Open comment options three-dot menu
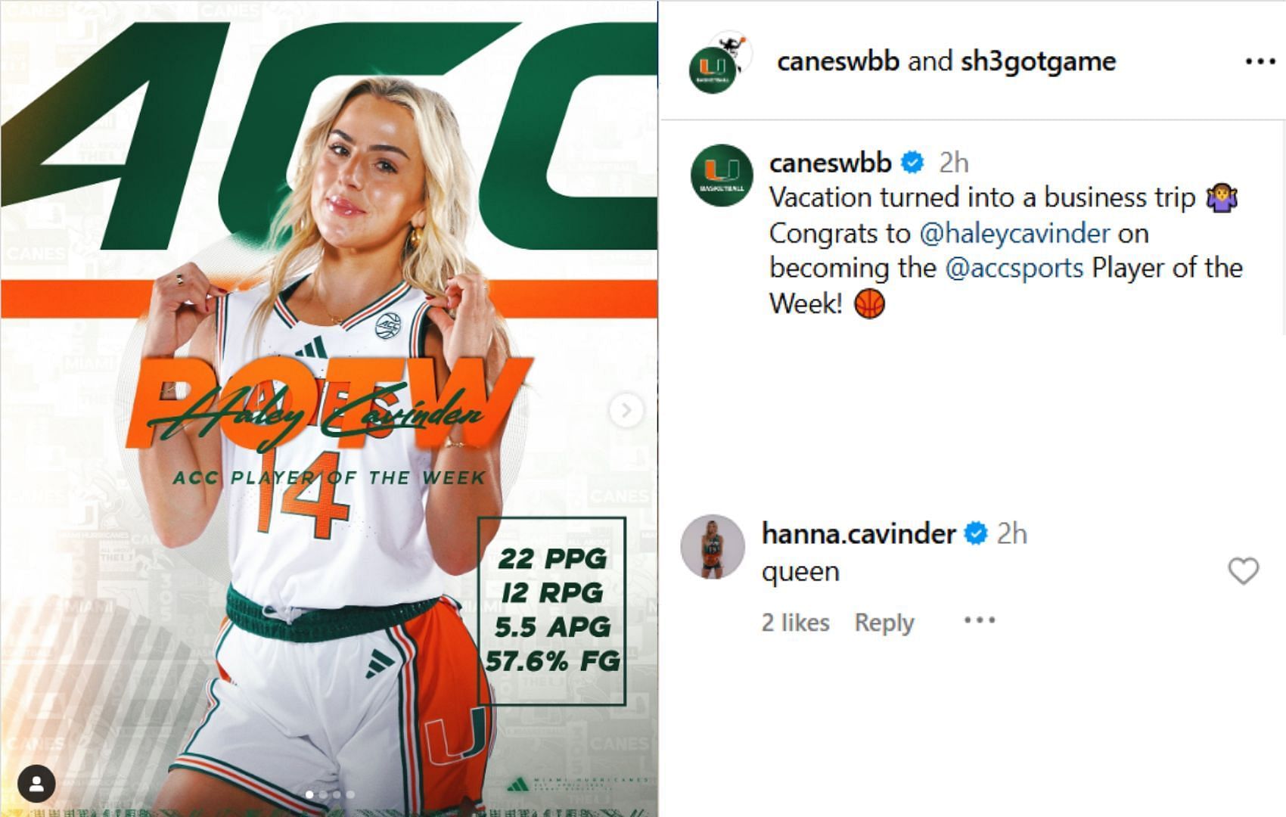Image resolution: width=1286 pixels, height=817 pixels. [x=980, y=620]
